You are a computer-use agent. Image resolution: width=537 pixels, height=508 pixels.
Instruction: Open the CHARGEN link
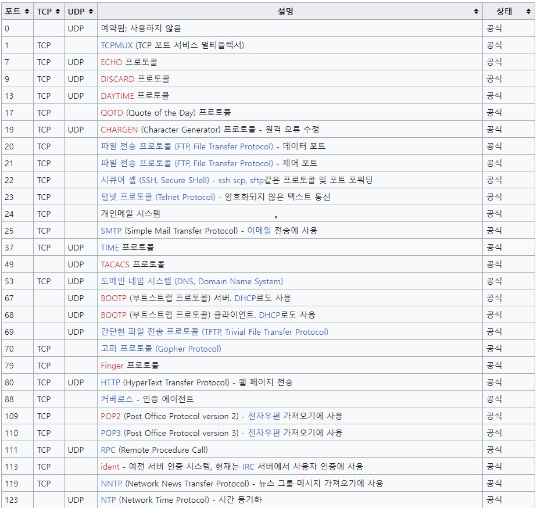pyautogui.click(x=119, y=130)
